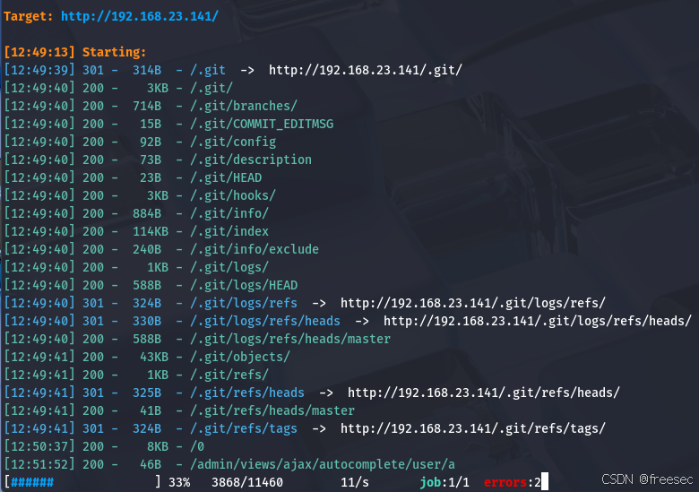Click the /.git/config path
Image resolution: width=699 pixels, height=492 pixels.
(233, 142)
